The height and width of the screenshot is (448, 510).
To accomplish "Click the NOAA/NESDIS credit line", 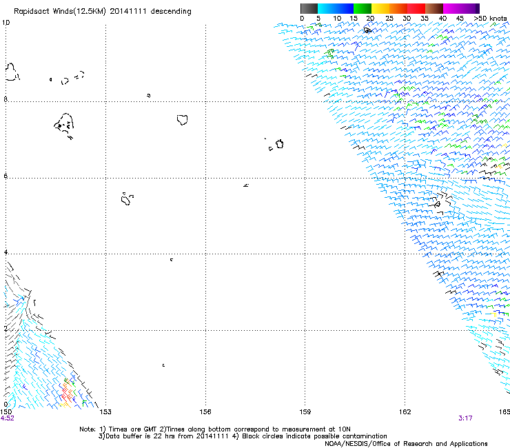I will click(406, 443).
